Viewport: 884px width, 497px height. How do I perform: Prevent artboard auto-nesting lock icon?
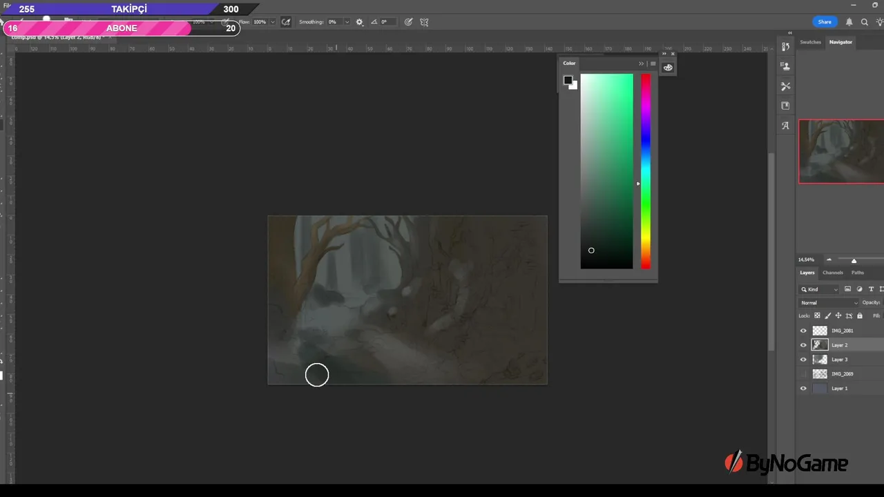[x=849, y=315]
